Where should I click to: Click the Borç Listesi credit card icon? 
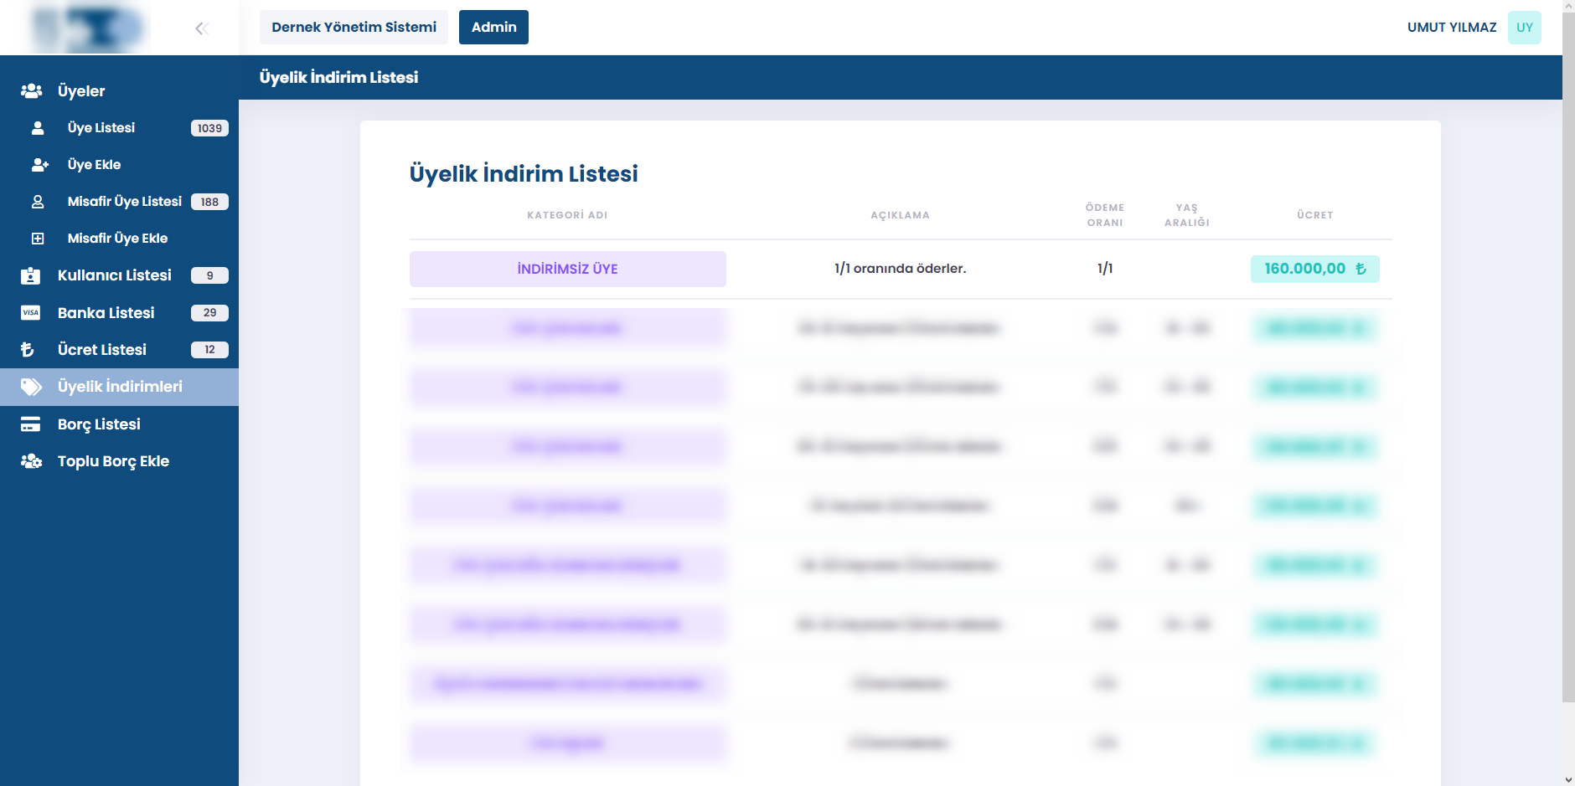pos(31,424)
